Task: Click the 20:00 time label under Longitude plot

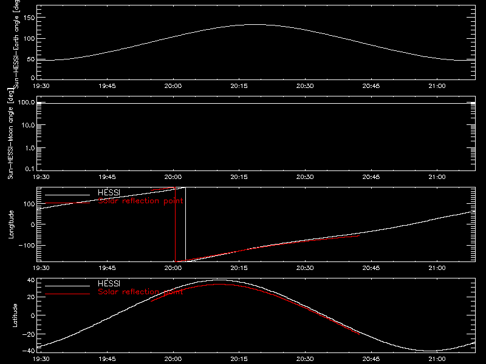Action: click(x=173, y=268)
